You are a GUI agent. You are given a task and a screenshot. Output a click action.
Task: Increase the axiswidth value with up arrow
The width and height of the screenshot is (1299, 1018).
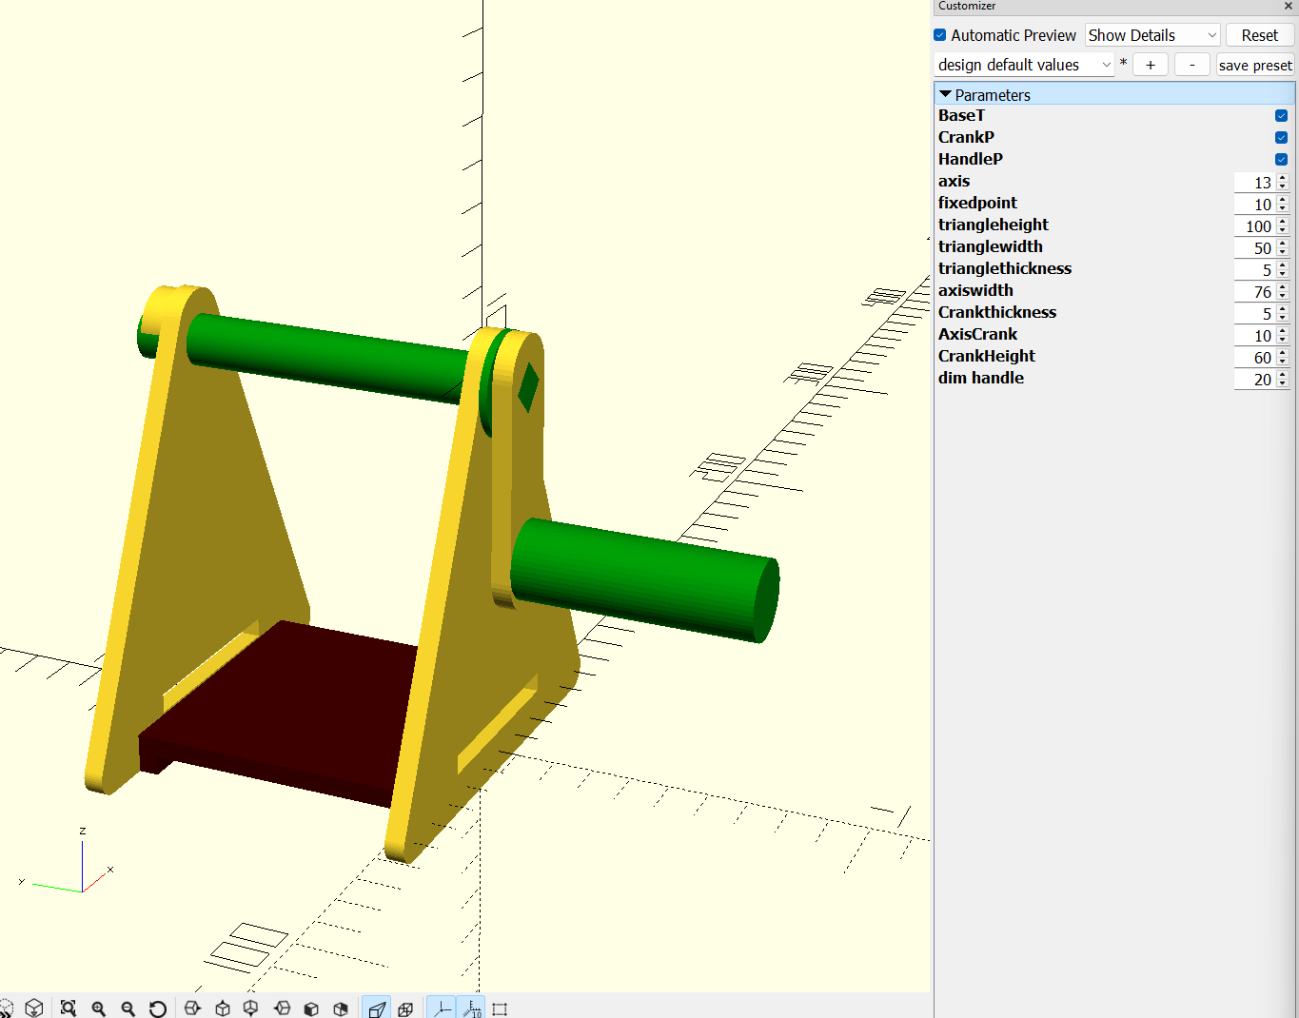[1283, 287]
